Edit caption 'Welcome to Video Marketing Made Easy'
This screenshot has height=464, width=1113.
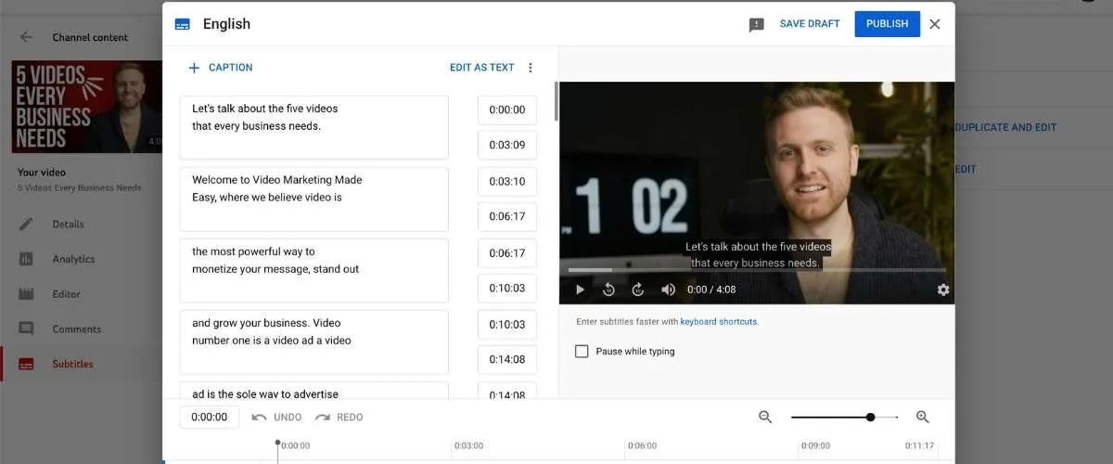tap(314, 199)
